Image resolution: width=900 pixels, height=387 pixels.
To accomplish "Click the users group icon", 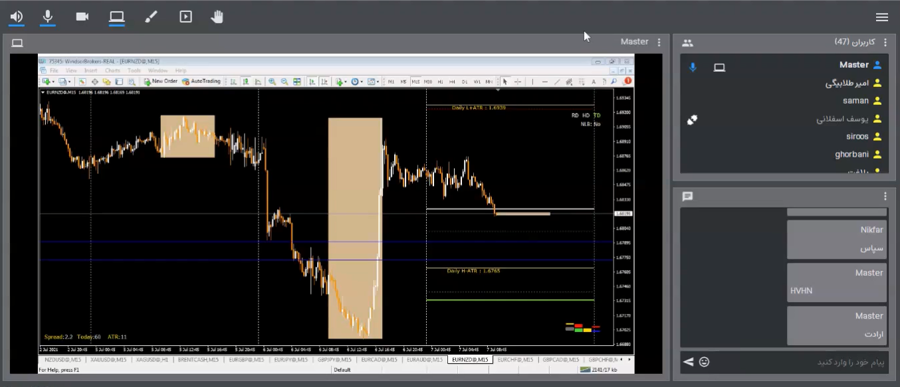I will (x=687, y=43).
